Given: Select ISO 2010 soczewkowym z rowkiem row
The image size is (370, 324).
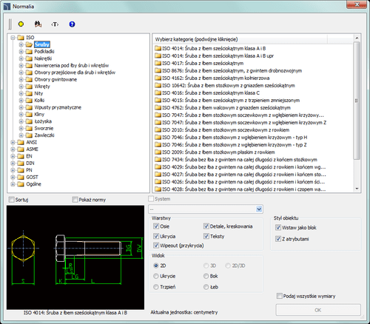Looking at the screenshot, I should point(222,129).
